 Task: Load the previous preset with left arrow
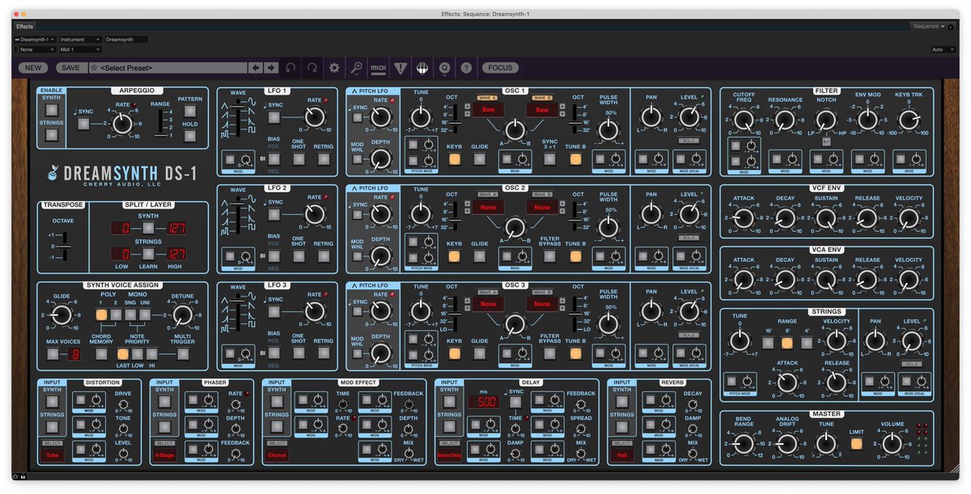256,68
